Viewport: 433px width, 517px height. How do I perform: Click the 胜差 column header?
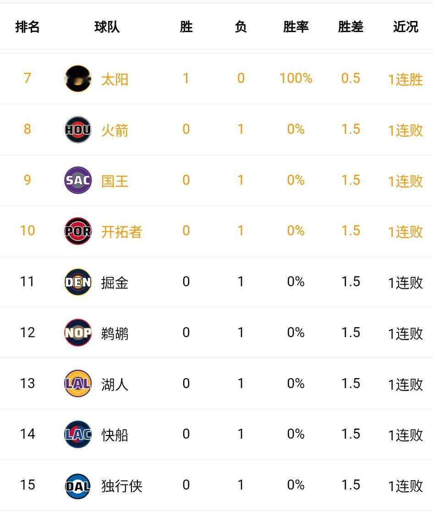(351, 27)
